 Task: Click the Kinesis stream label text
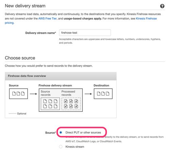tap(75, 147)
